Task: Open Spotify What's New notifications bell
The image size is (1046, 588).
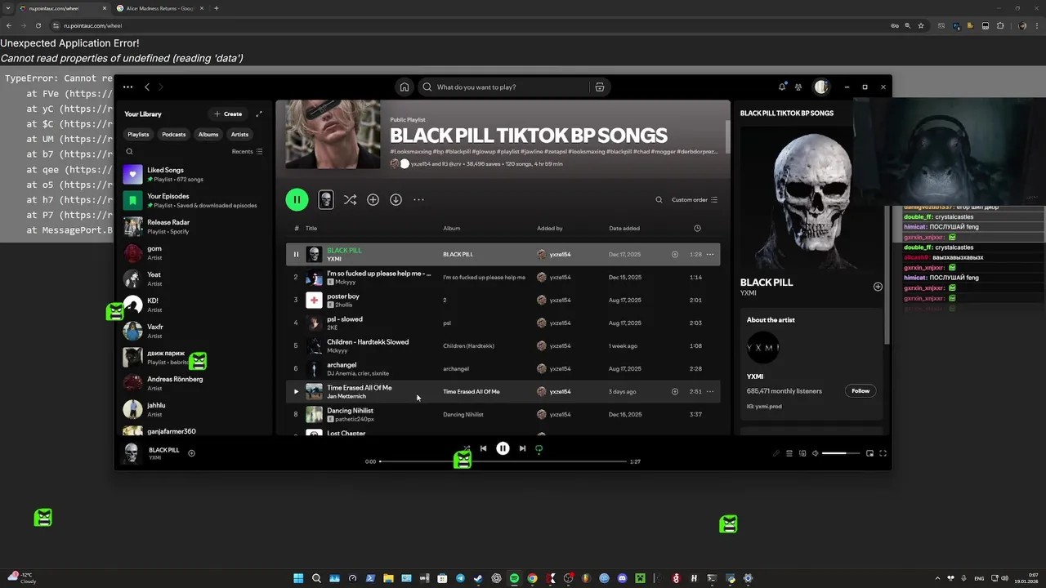Action: pyautogui.click(x=782, y=87)
